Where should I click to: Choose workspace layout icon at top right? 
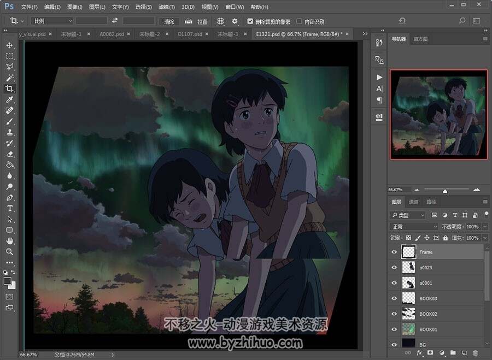pos(477,21)
